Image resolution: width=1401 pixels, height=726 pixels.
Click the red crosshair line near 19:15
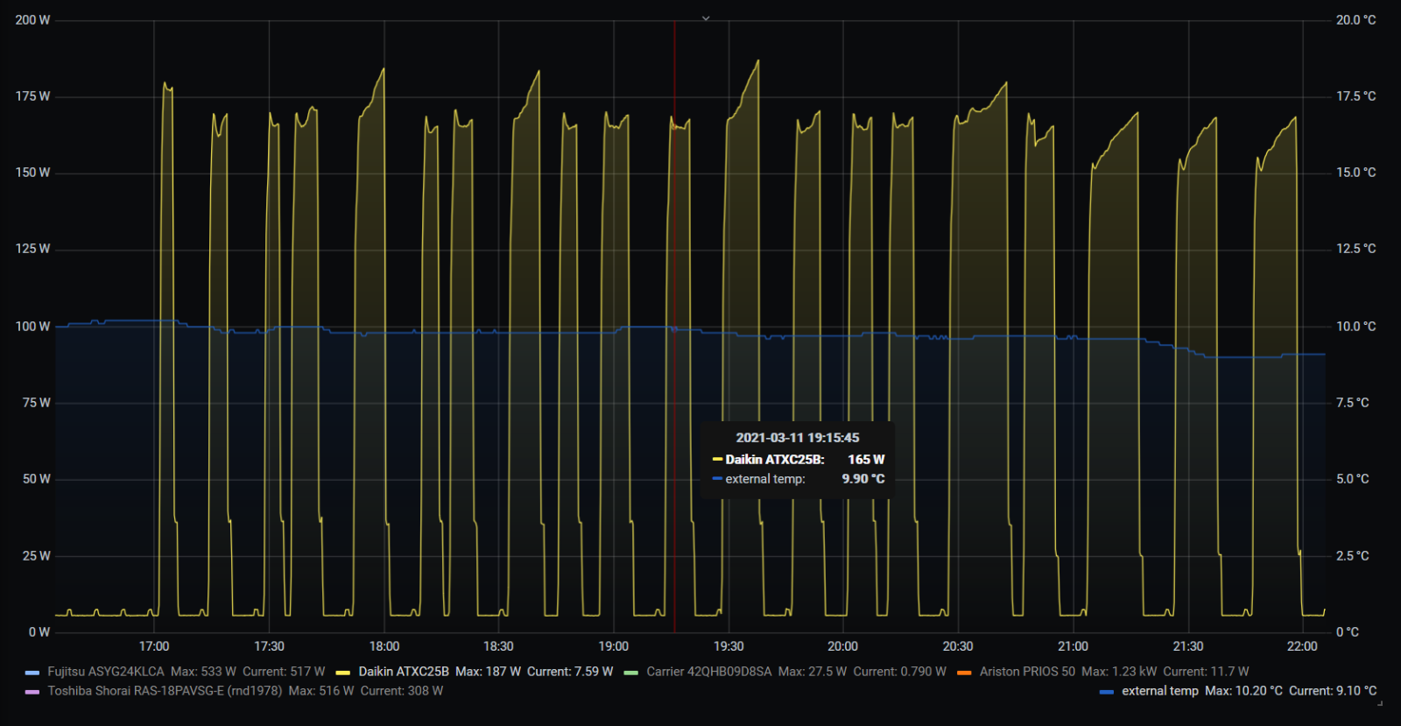674,326
